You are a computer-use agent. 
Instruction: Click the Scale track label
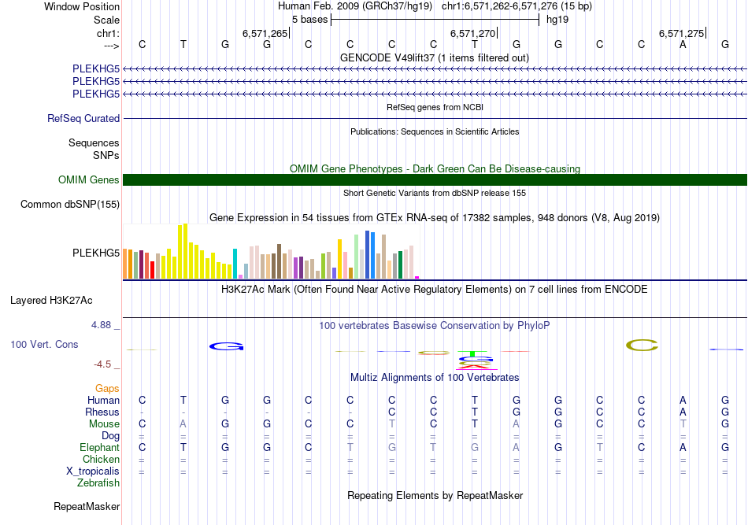coord(106,20)
